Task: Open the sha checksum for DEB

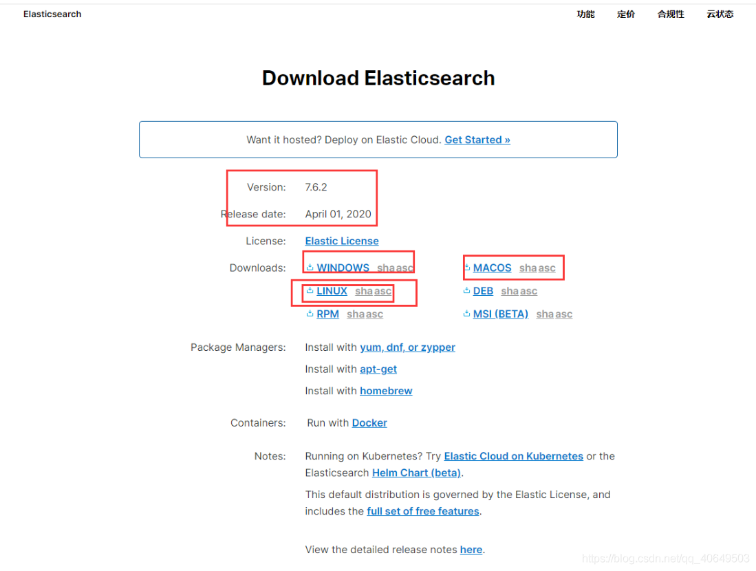Action: pos(510,291)
